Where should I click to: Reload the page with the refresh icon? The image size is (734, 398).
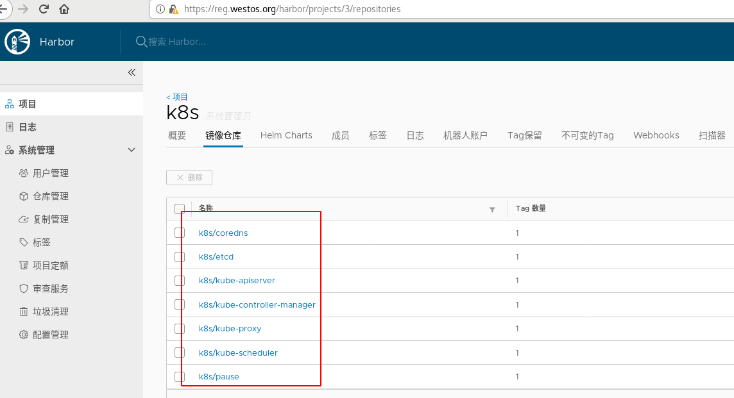click(x=44, y=9)
